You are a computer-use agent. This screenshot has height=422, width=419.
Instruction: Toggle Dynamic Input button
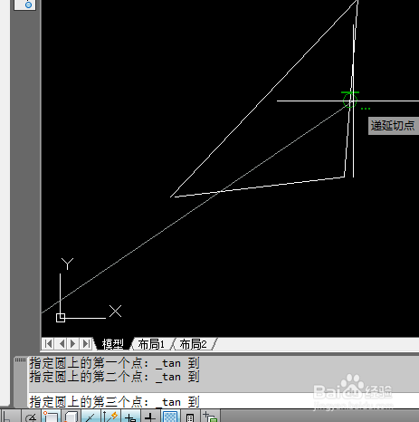click(130, 417)
